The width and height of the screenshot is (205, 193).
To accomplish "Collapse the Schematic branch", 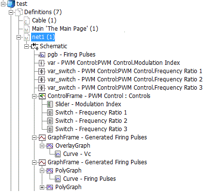I will 26,47.
